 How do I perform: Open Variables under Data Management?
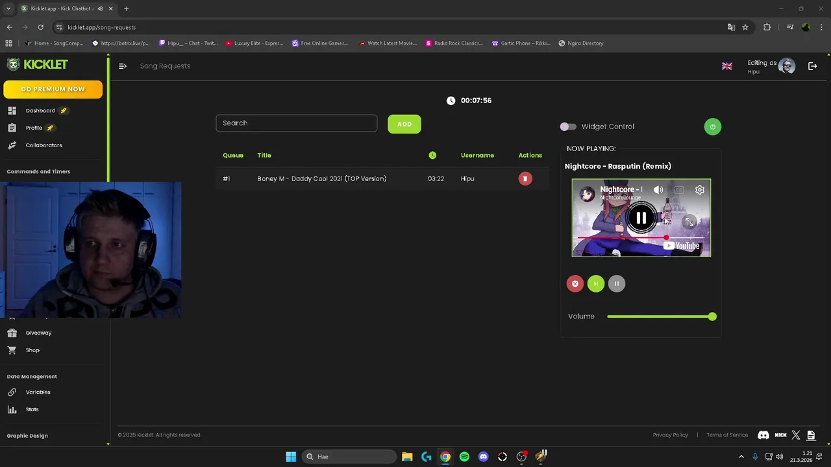(x=38, y=392)
